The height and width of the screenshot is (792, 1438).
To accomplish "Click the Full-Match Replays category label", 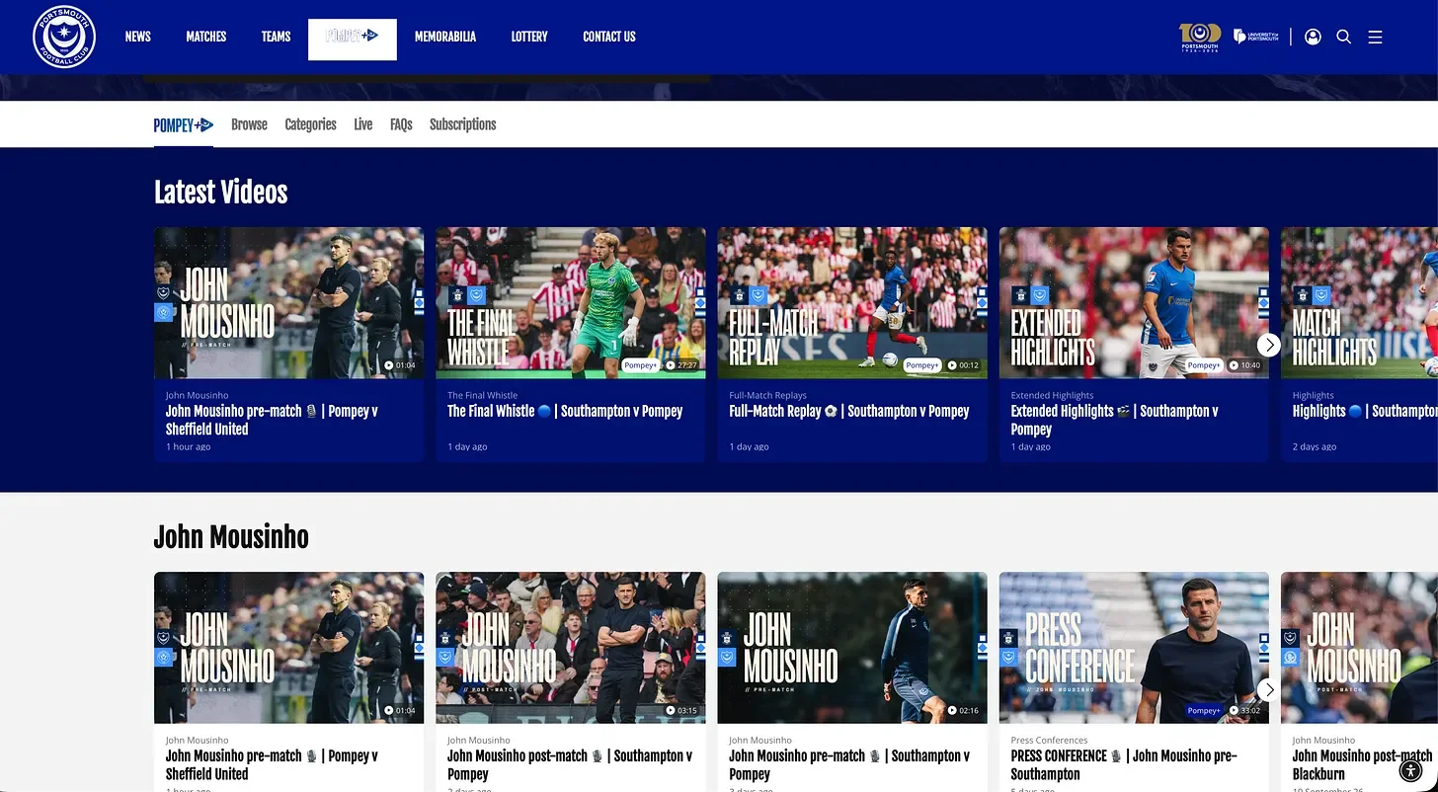I will click(x=767, y=395).
